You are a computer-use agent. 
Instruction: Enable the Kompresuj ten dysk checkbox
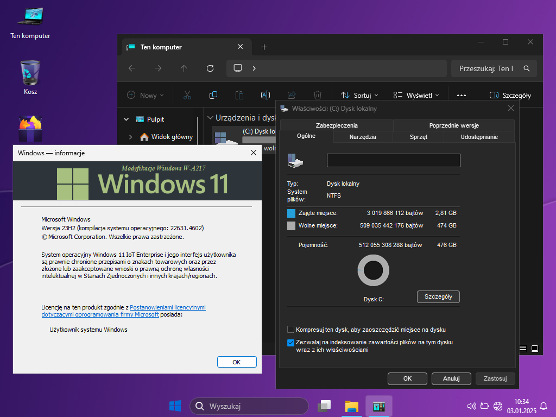[x=291, y=330]
